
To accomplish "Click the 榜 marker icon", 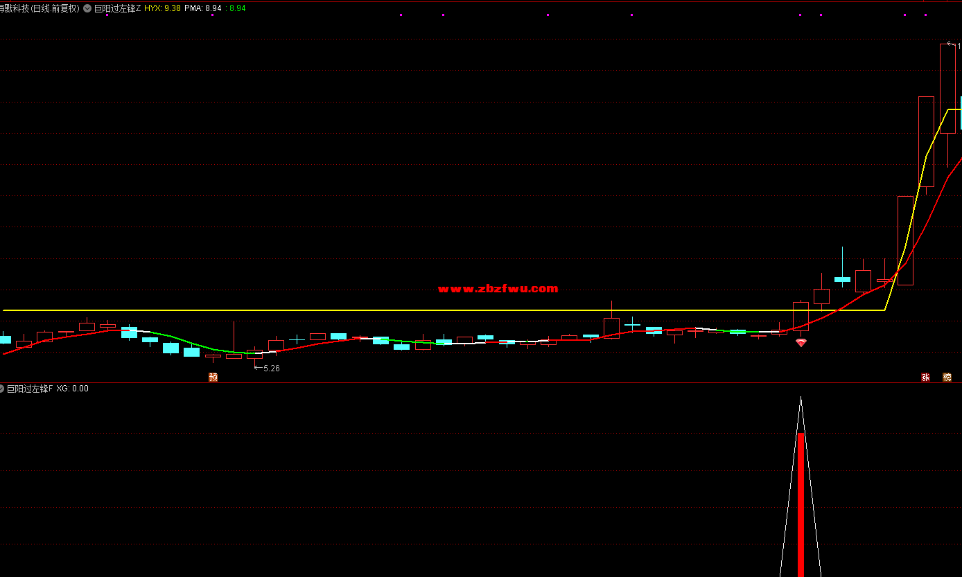I will (x=947, y=377).
